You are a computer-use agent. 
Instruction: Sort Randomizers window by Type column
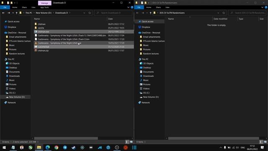click(241, 19)
